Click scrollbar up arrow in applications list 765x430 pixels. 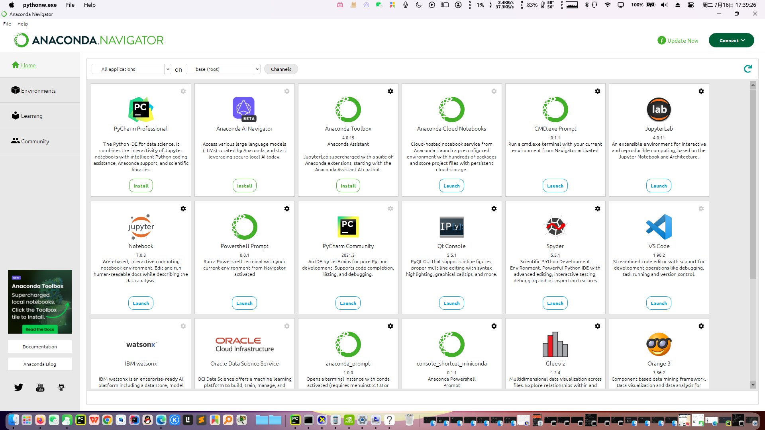(x=753, y=85)
